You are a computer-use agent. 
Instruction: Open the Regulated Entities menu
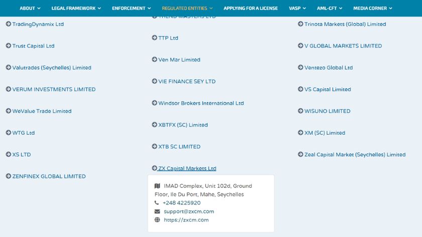(187, 9)
